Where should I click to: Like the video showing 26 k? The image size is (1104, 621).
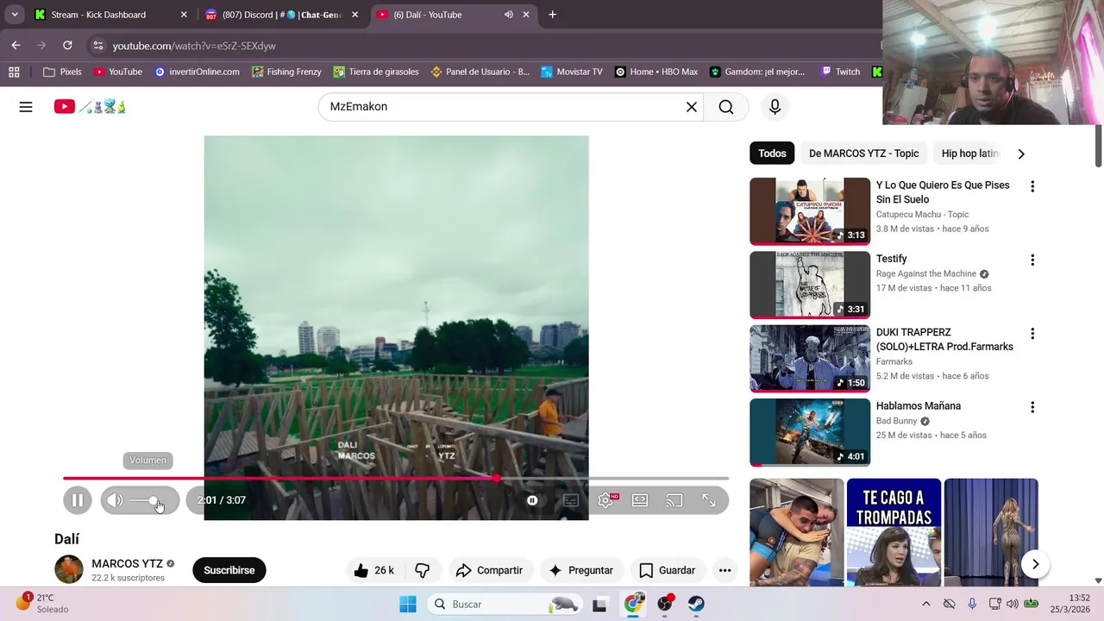(374, 570)
